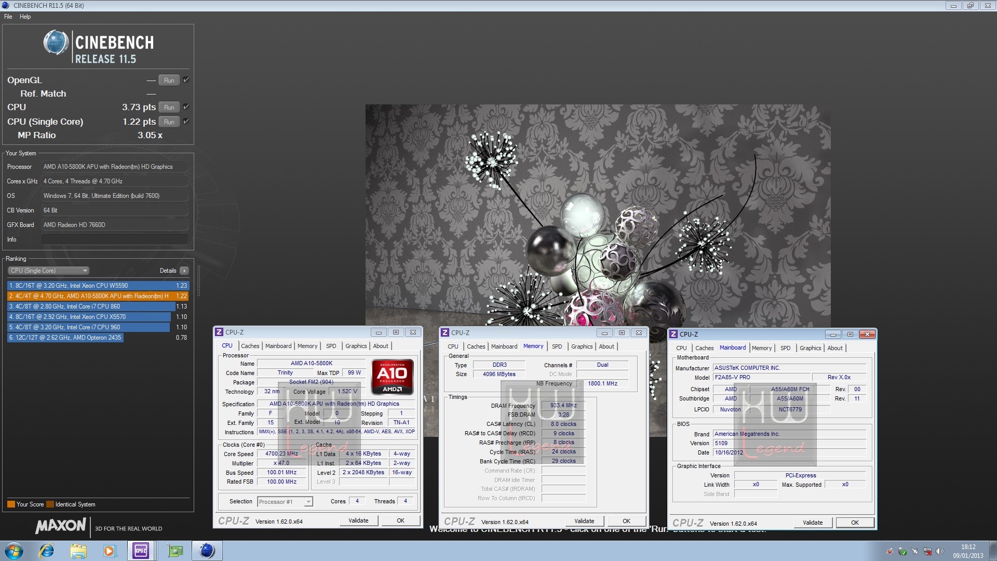Switch to SPD tab in CPU-Z CPU window
The height and width of the screenshot is (561, 997).
point(331,346)
